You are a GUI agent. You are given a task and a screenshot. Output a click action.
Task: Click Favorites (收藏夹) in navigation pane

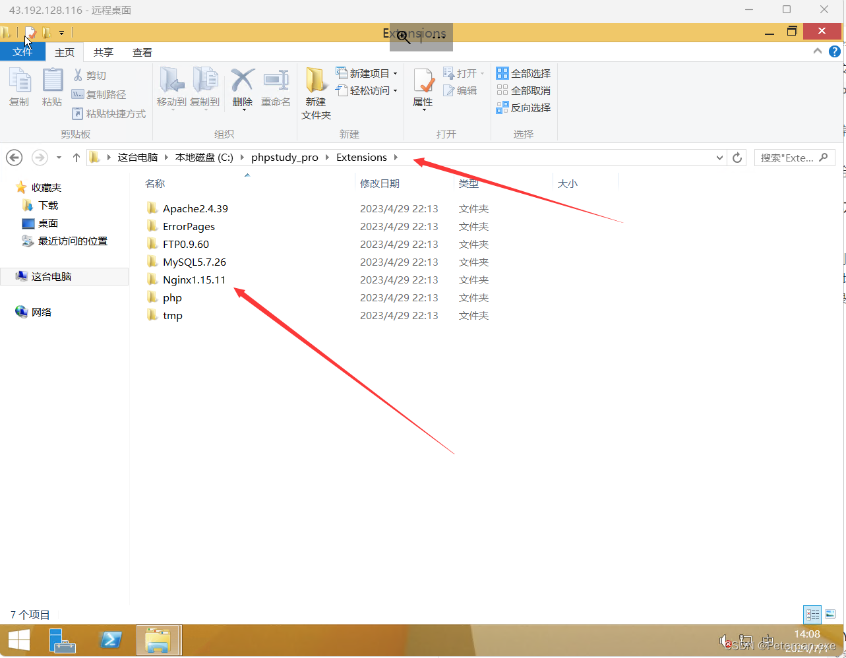(x=46, y=187)
